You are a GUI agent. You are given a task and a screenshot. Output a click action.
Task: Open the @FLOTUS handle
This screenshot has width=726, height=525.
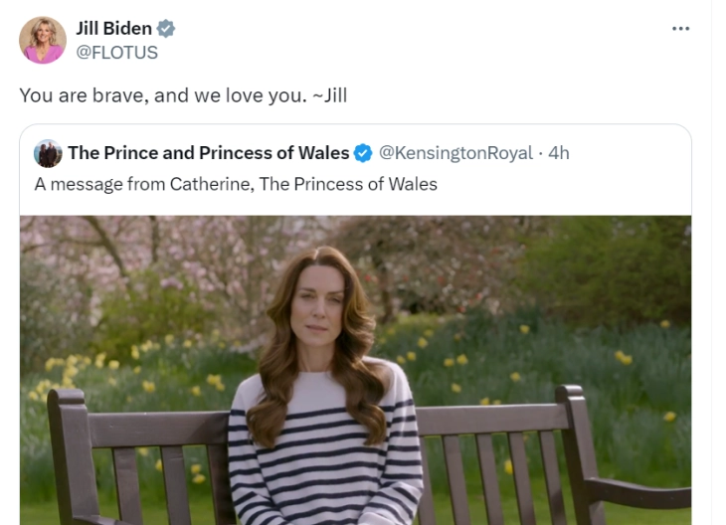click(x=117, y=53)
